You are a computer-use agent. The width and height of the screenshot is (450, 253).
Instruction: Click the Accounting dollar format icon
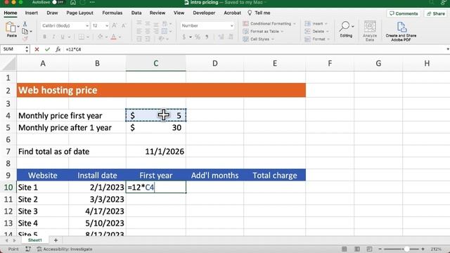(184, 37)
